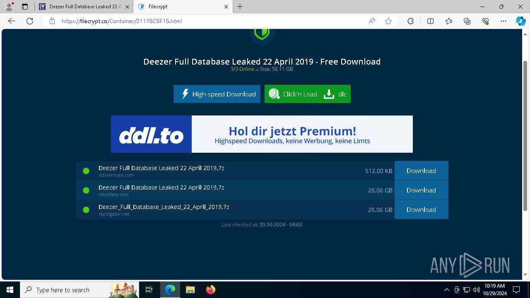Image resolution: width=530 pixels, height=298 pixels.
Task: Select the nitroflare.com file name text
Action: (161, 187)
